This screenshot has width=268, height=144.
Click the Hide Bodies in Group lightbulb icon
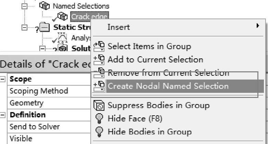click(99, 132)
